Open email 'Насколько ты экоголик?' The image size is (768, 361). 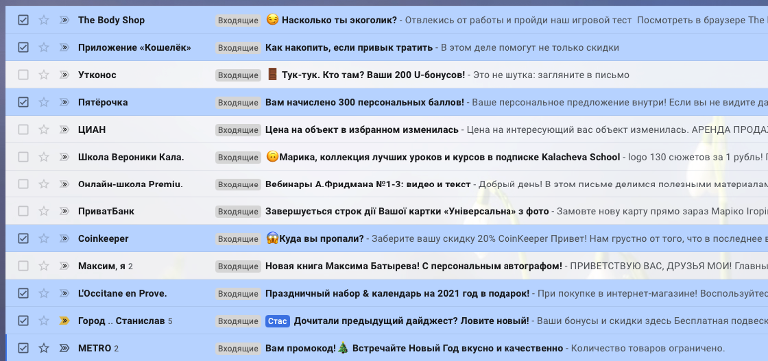point(339,21)
